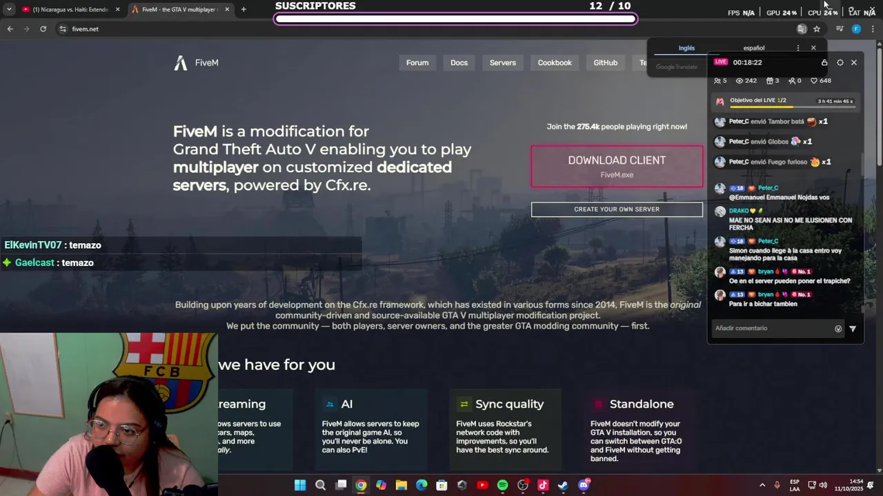
Task: Open the tab search dropdown in Chrome
Action: [9, 10]
